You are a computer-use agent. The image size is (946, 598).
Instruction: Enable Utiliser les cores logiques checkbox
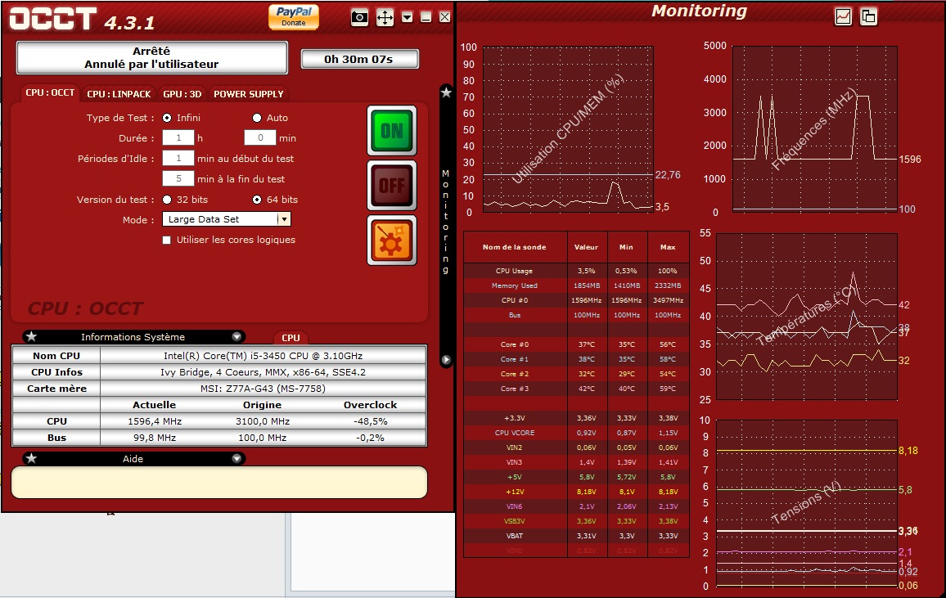pos(167,240)
